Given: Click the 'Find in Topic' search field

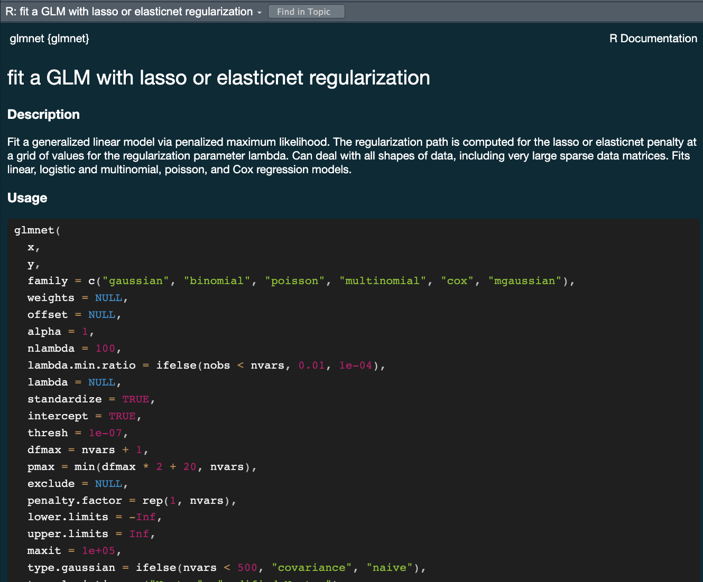Looking at the screenshot, I should (x=306, y=12).
